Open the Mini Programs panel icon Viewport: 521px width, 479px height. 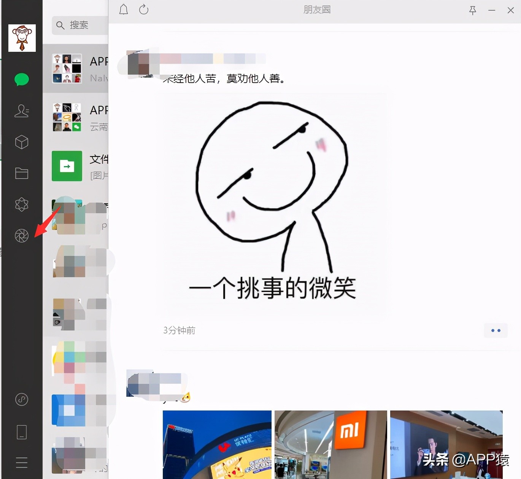tap(22, 204)
